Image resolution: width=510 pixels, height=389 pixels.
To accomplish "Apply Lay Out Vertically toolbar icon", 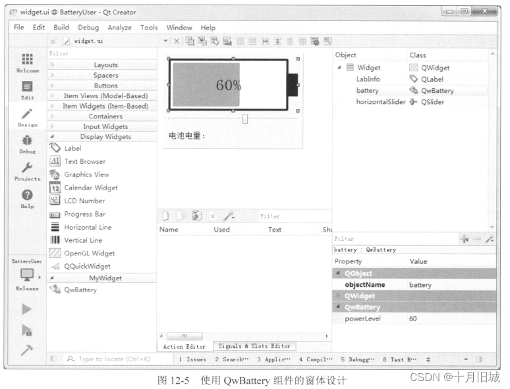I will pyautogui.click(x=252, y=41).
